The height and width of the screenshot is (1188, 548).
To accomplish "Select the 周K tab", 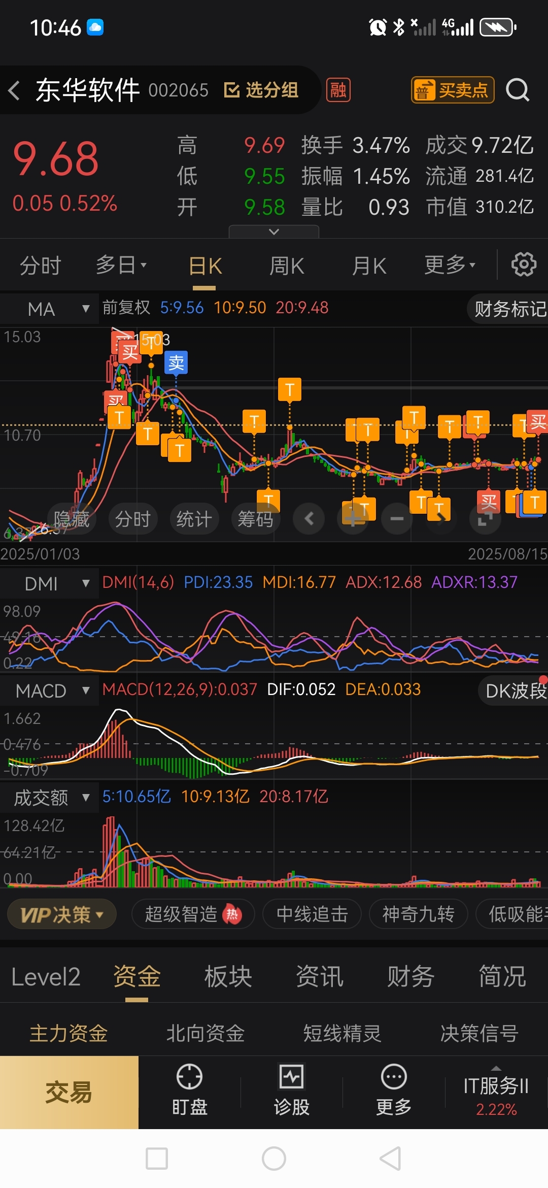I will coord(287,266).
